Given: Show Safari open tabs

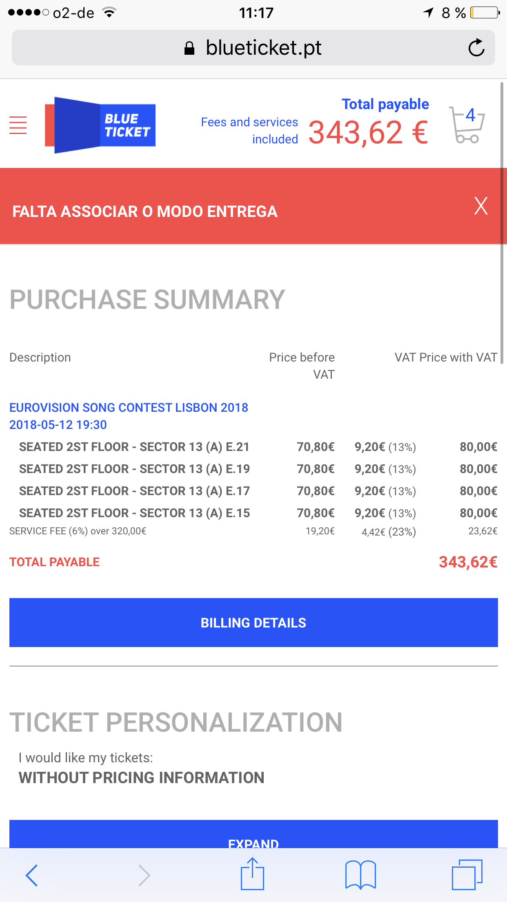Looking at the screenshot, I should (467, 875).
